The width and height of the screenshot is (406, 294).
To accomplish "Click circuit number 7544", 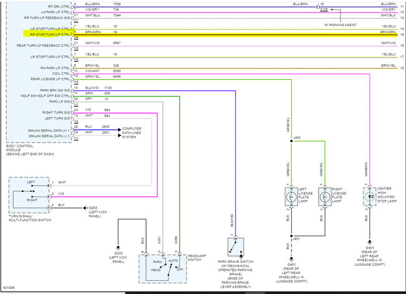I will 117,15.
